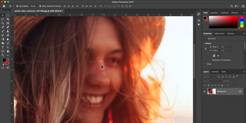This screenshot has height=123, width=246.
Task: Open the Search icon in options bar
Action: tap(232, 6)
